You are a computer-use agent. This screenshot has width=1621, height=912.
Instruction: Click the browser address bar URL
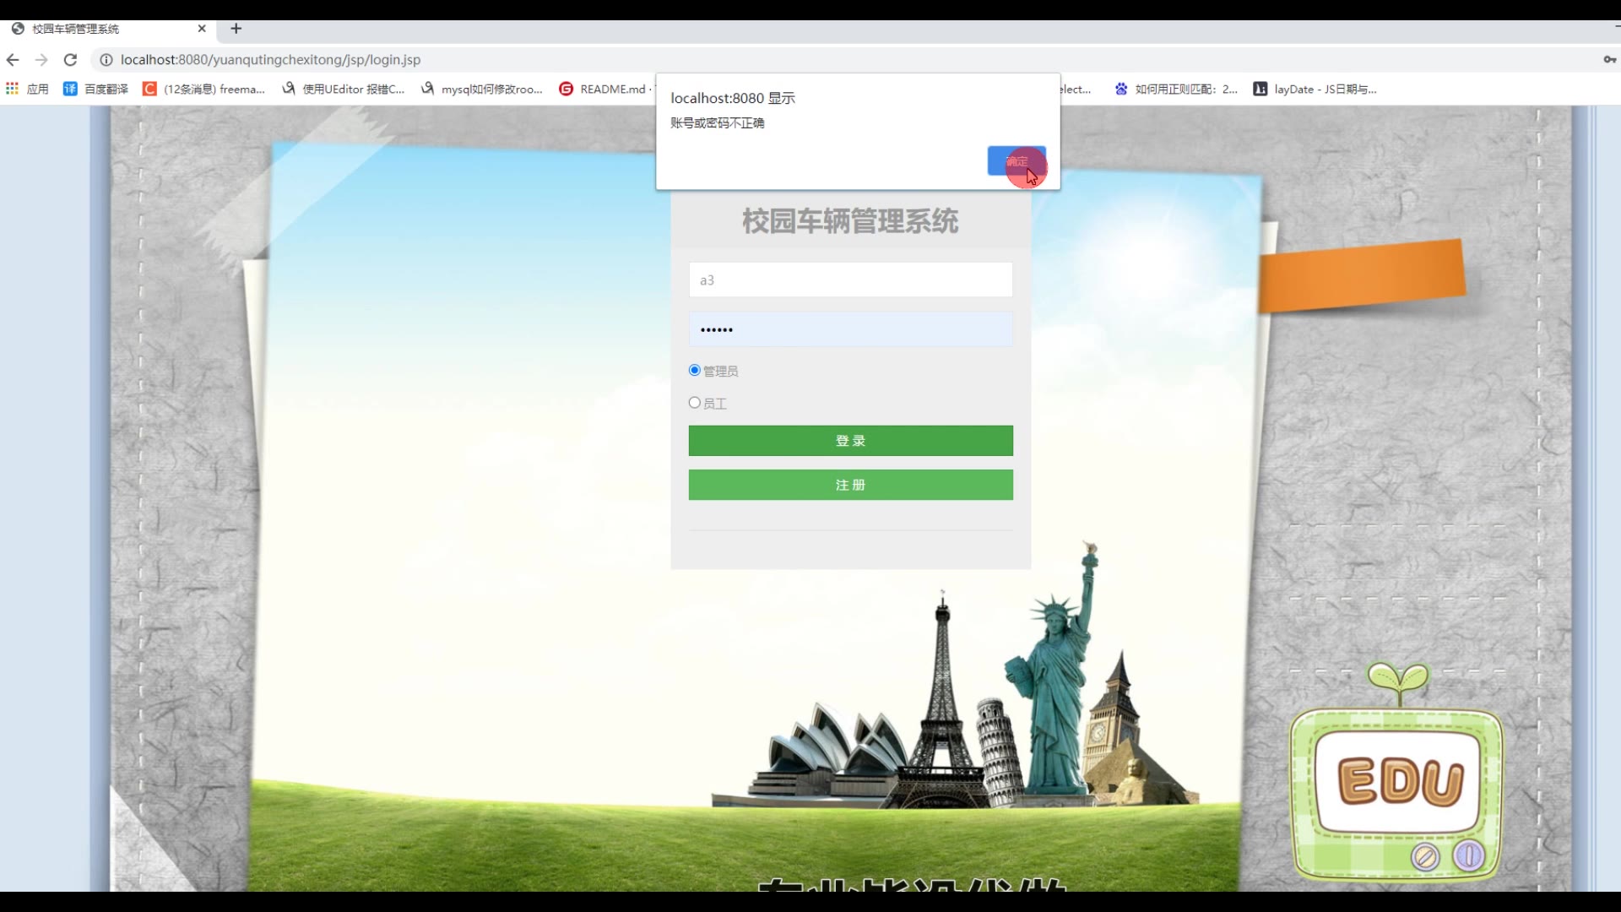270,60
